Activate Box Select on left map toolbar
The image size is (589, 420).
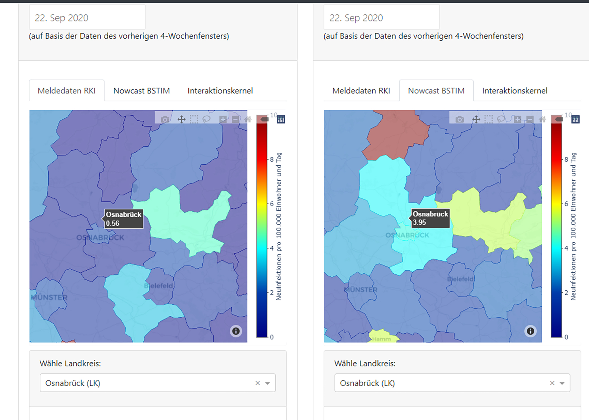pyautogui.click(x=194, y=119)
